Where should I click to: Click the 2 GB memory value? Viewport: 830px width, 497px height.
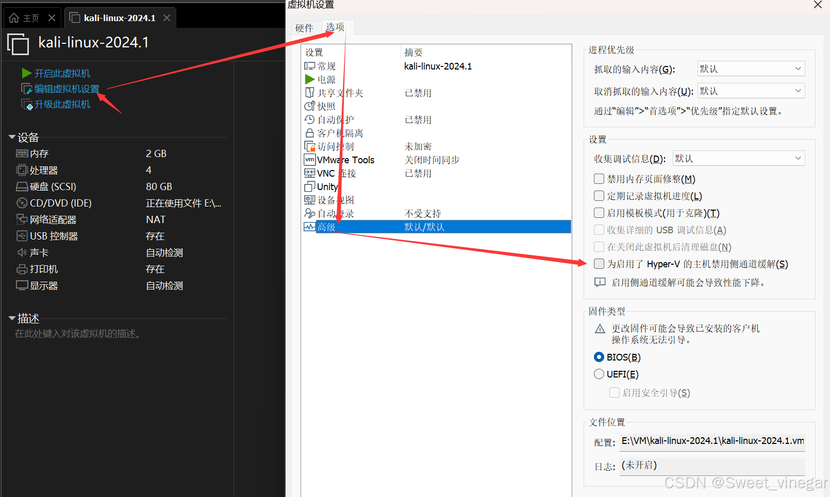point(156,153)
